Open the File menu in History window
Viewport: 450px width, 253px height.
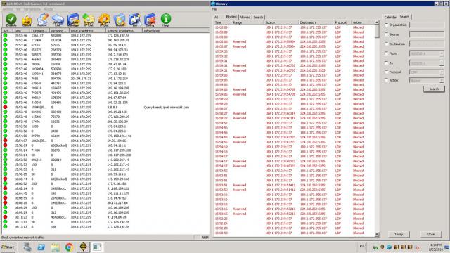tap(214, 9)
